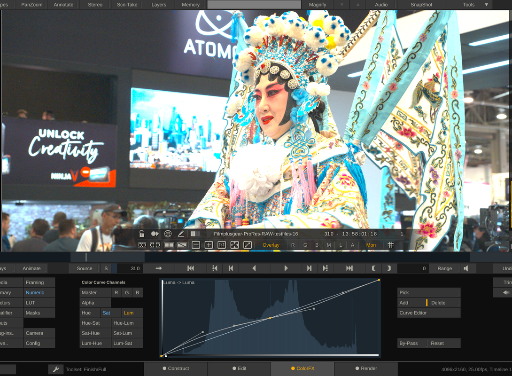Toggle the grid hash icon
512x376 pixels.
[390, 245]
